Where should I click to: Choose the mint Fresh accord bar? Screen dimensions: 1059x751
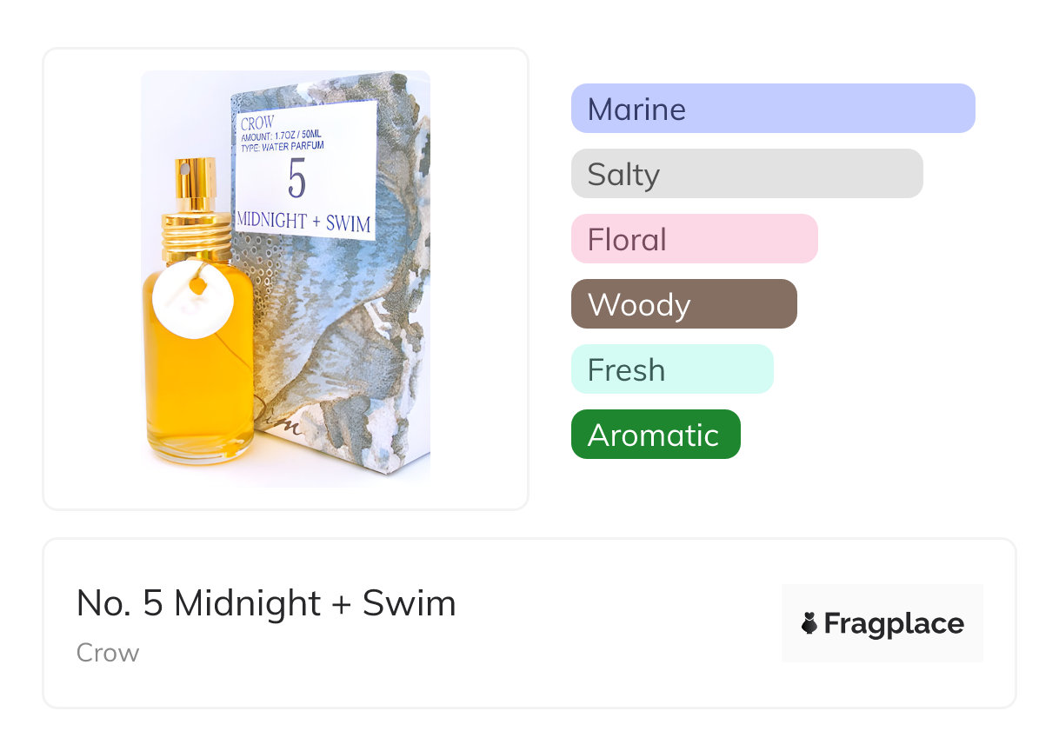671,369
